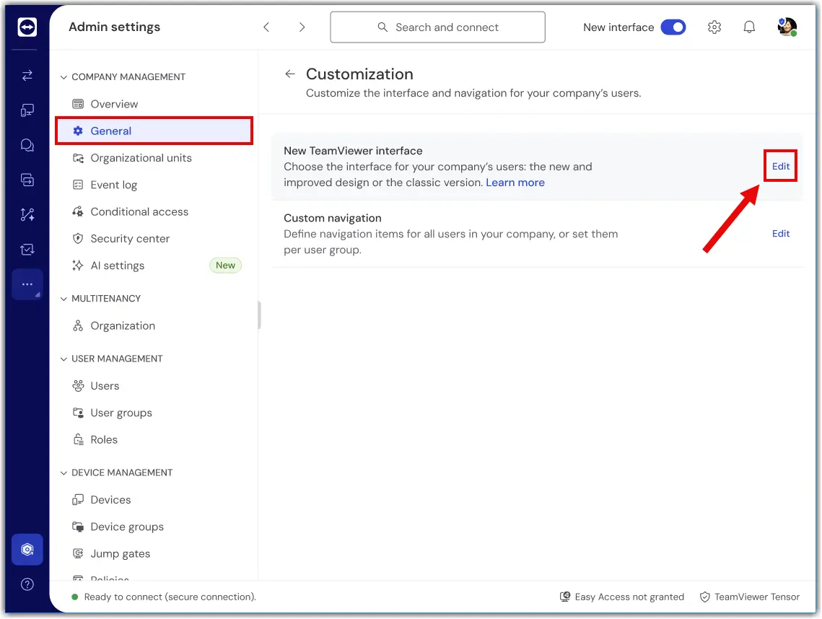Select General in the sidebar

tap(154, 131)
